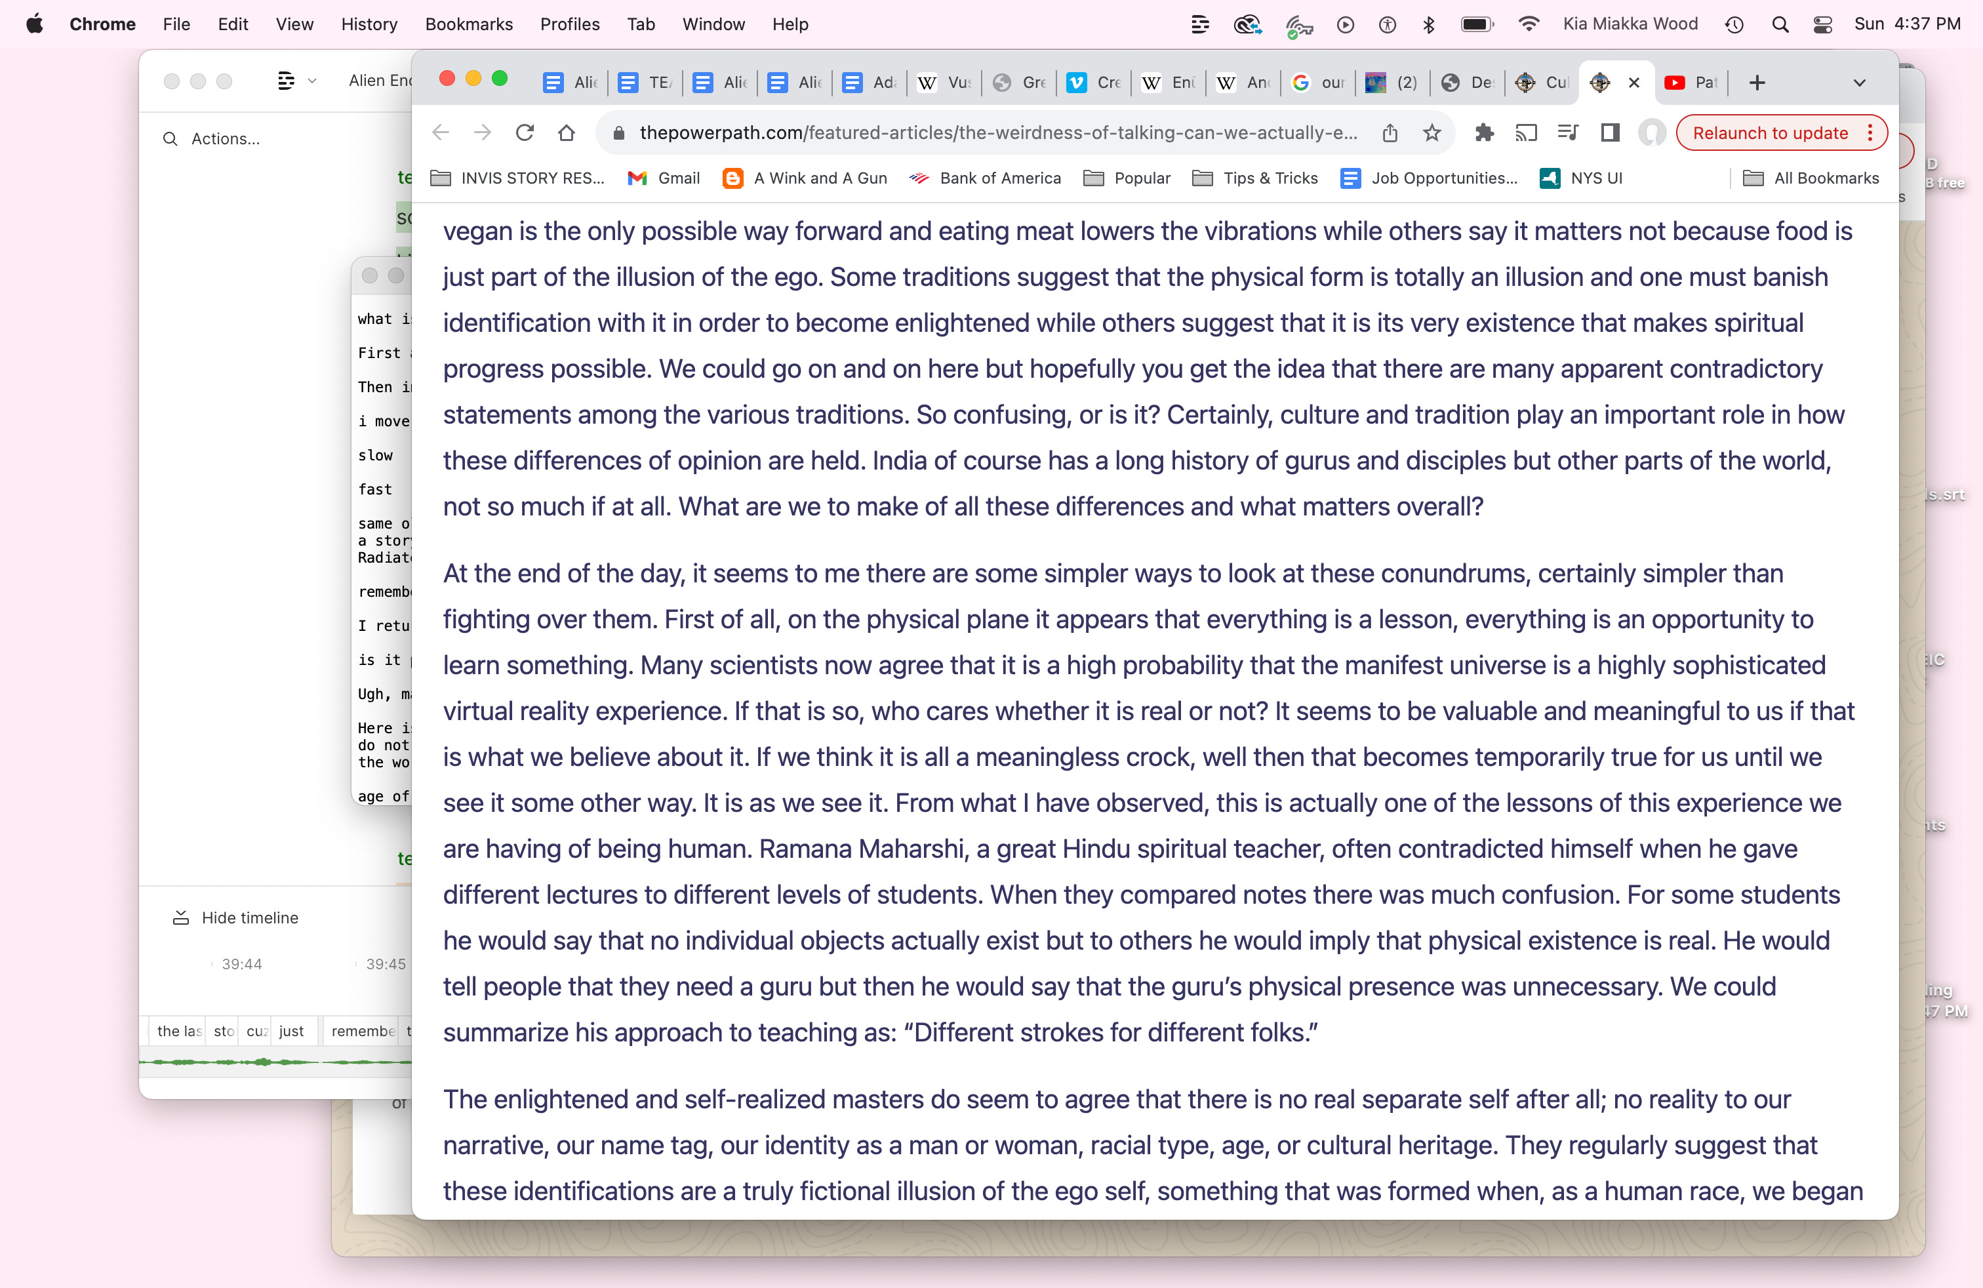Open the NYS UI bookmark
1983x1288 pixels.
tap(1582, 178)
